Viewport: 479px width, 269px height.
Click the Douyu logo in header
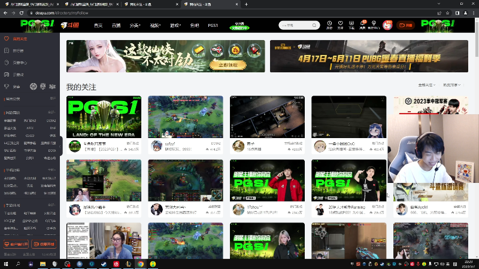coord(69,25)
